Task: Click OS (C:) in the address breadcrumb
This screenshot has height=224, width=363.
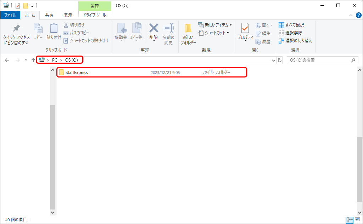Action: (72, 60)
